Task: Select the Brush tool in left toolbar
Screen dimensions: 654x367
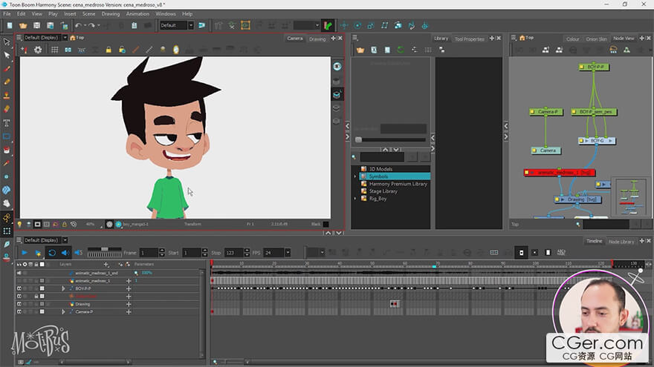Action: (7, 69)
